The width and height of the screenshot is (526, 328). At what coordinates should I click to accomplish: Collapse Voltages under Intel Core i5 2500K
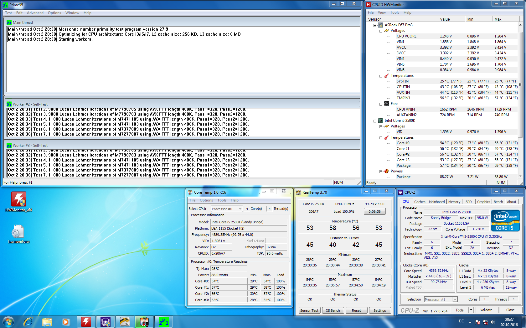(x=381, y=126)
